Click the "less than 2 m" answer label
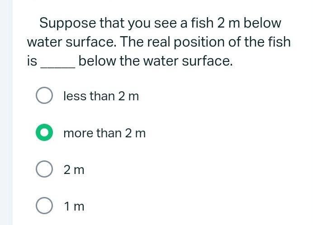Image resolution: width=313 pixels, height=225 pixels. (x=101, y=96)
